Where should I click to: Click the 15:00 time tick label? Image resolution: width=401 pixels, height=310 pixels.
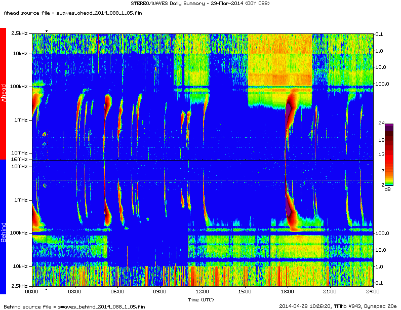245,292
